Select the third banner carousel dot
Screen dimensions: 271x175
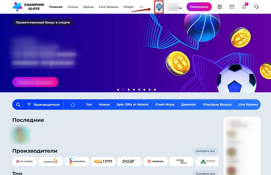pos(129,90)
